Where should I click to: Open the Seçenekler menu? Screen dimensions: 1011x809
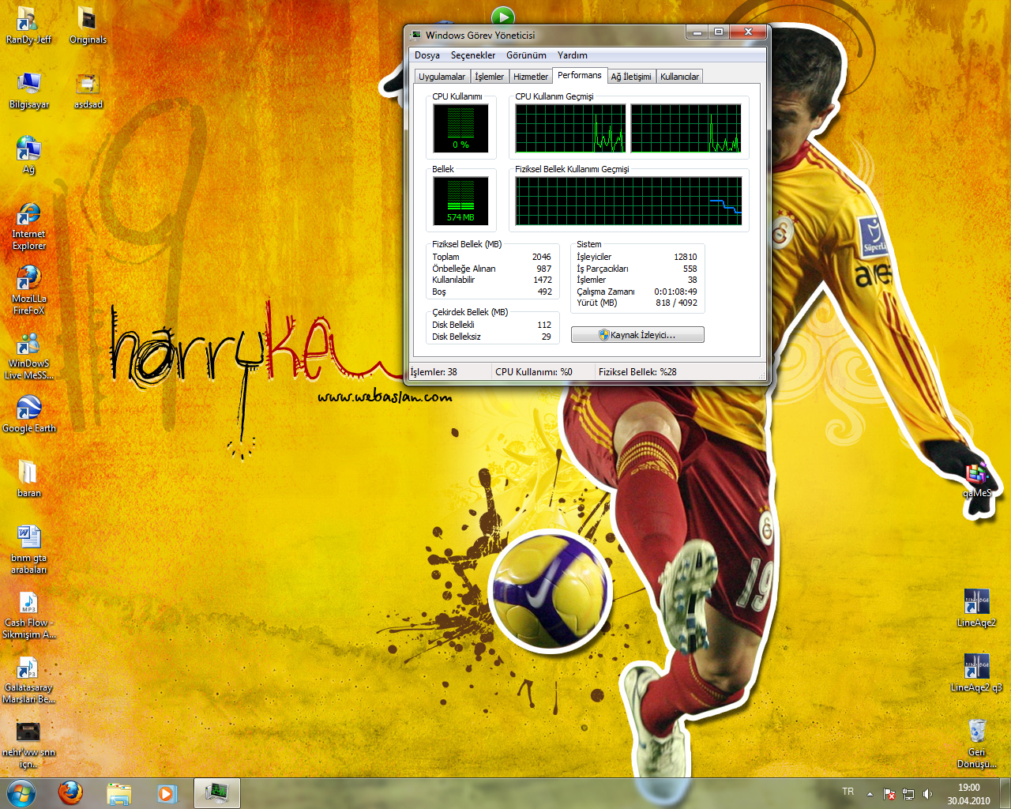pyautogui.click(x=473, y=55)
